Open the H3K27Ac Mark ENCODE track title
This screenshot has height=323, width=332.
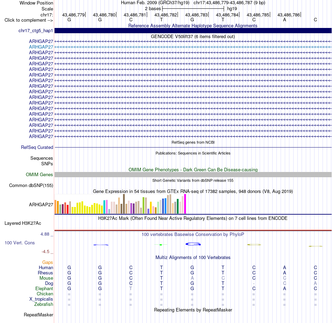(x=193, y=218)
